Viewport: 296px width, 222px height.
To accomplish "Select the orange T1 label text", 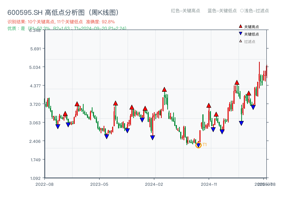I will (205, 145).
